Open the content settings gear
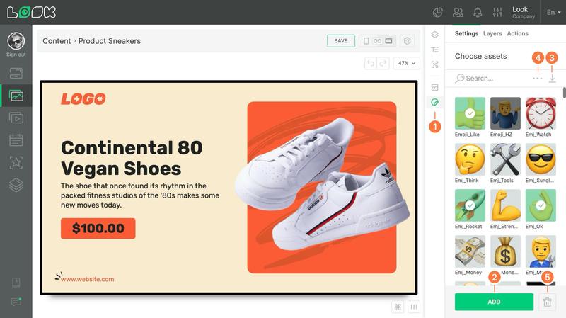The height and width of the screenshot is (318, 566). coord(408,41)
